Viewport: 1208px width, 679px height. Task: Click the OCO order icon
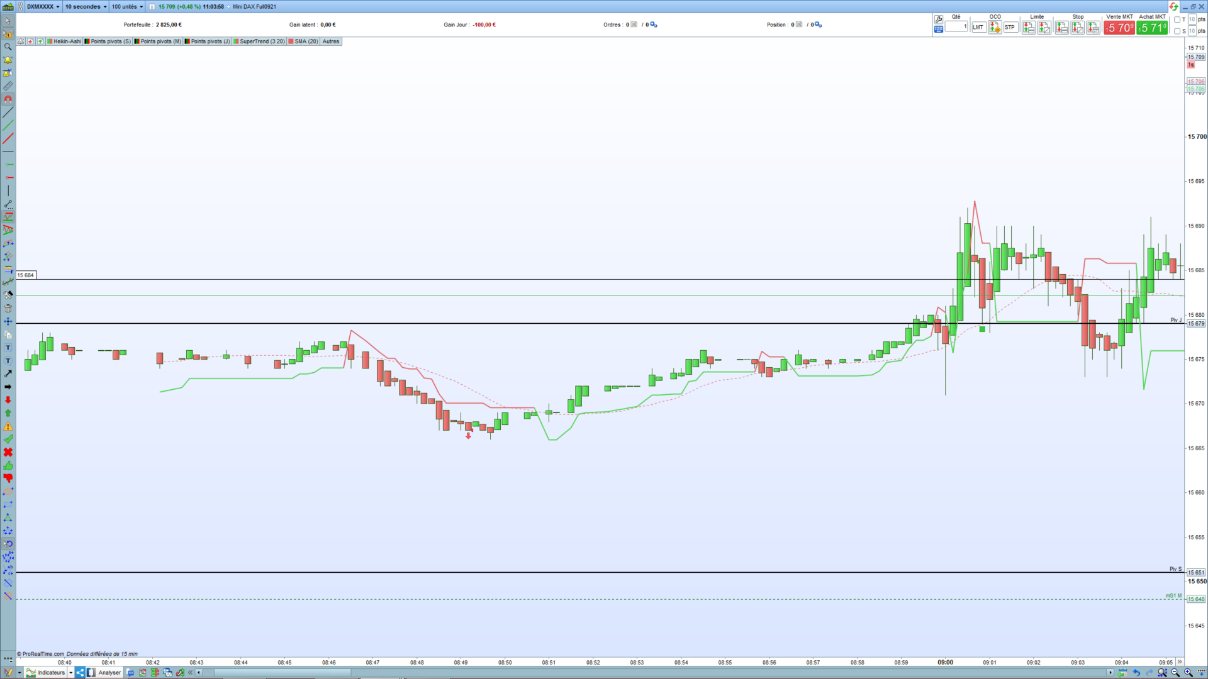coord(995,27)
